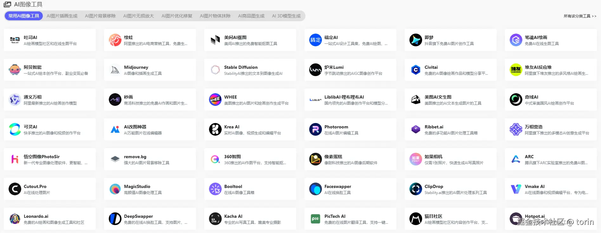The image size is (601, 233).
Task: Select the AI图片物体抹除 tab
Action: [215, 16]
